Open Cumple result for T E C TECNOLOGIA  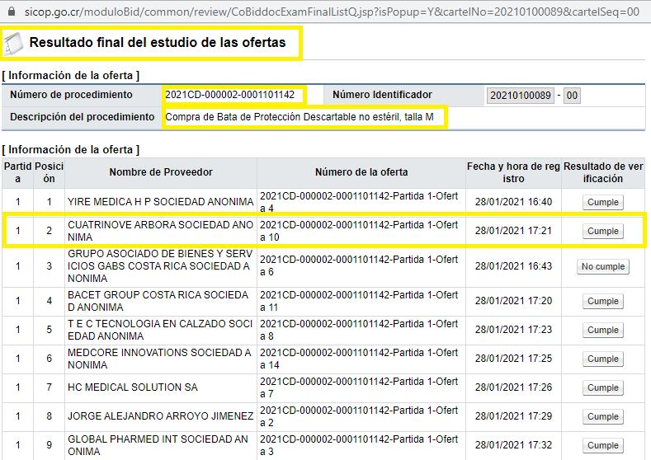pos(603,330)
